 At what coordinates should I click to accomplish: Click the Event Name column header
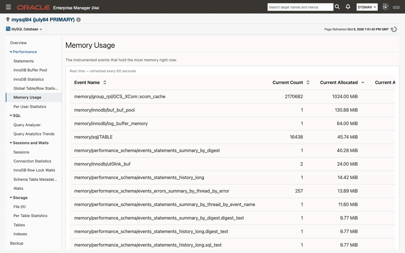87,82
